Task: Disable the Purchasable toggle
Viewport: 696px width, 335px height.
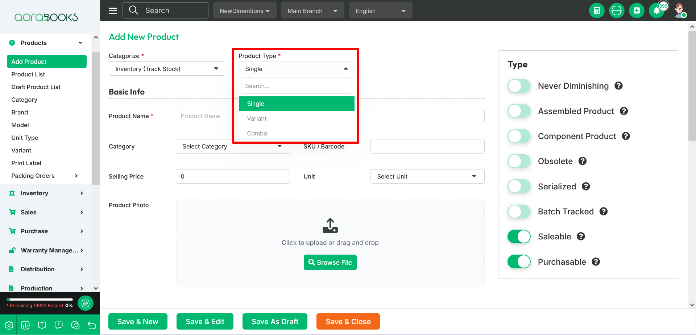Action: click(x=519, y=262)
